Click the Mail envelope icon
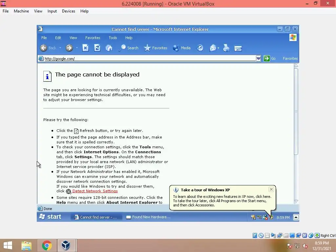This screenshot has height=252, width=336. click(213, 48)
